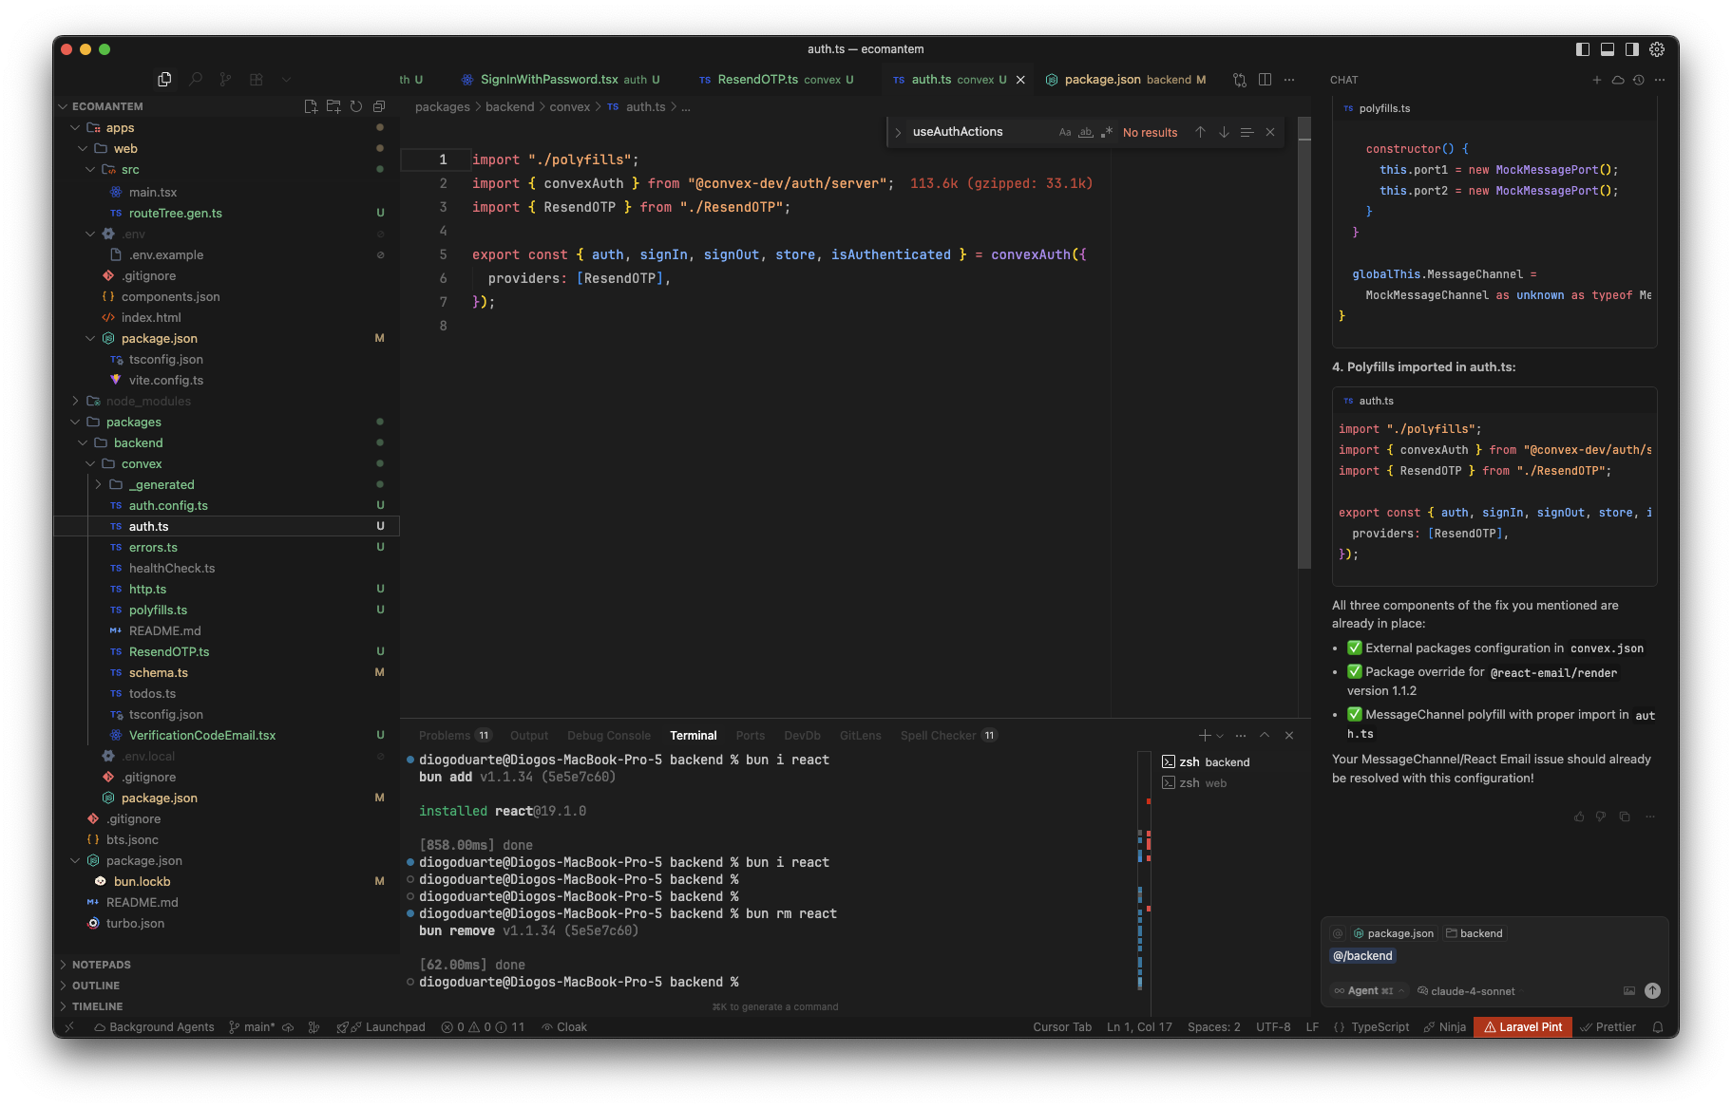The width and height of the screenshot is (1732, 1108).
Task: Click the chat input containing @/backend
Action: [1494, 956]
